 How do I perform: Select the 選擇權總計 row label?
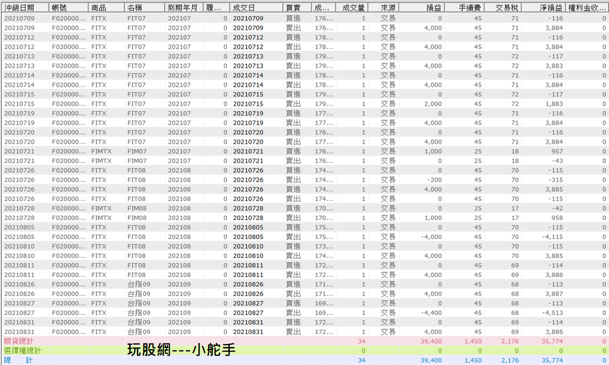(x=22, y=351)
